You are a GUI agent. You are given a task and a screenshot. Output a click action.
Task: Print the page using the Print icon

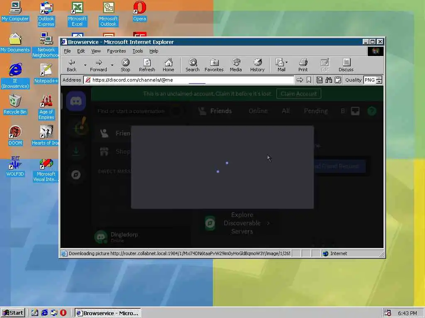[303, 63]
